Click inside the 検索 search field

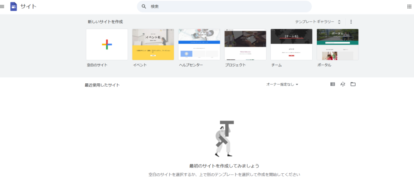coord(228,7)
